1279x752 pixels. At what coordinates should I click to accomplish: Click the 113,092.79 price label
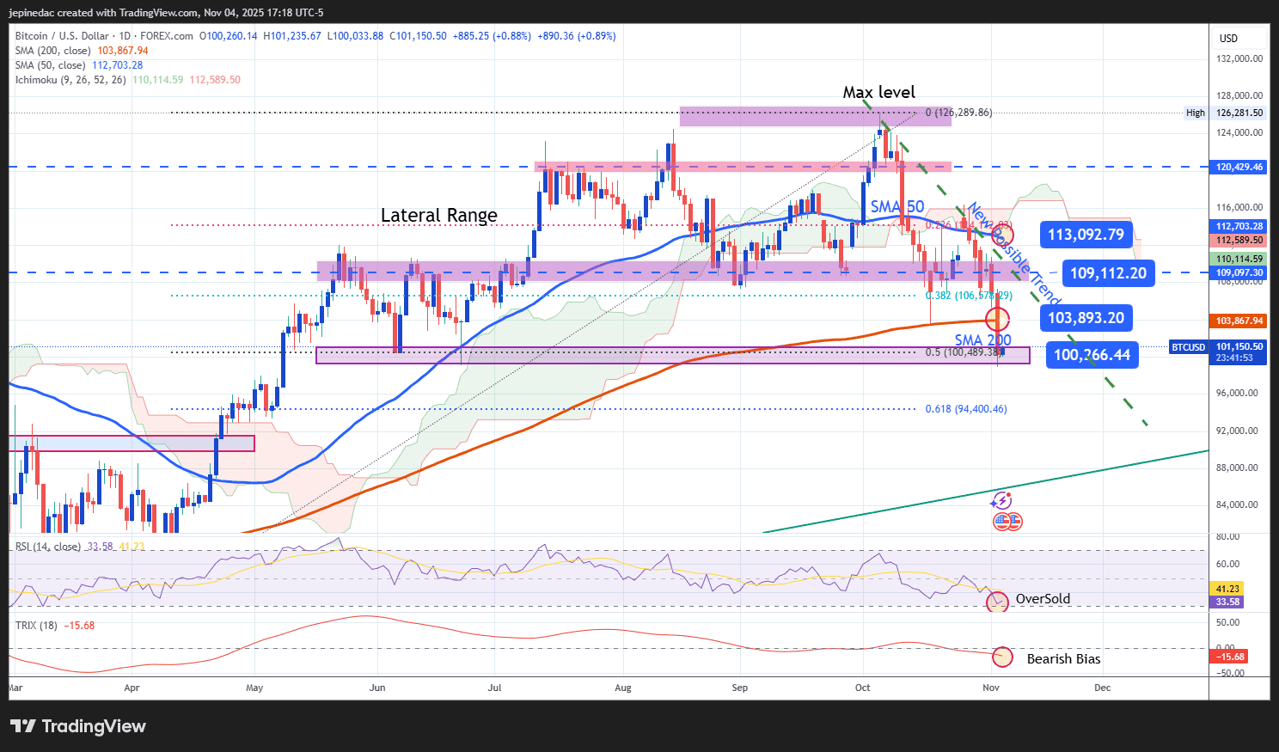click(x=1085, y=235)
